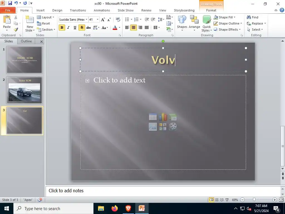Open the Font name dropdown
The width and height of the screenshot is (285, 214).
87,20
